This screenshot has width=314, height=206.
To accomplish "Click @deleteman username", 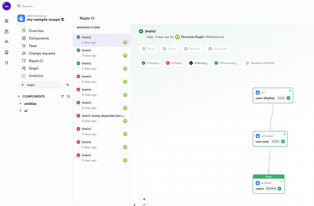I will (215, 37).
